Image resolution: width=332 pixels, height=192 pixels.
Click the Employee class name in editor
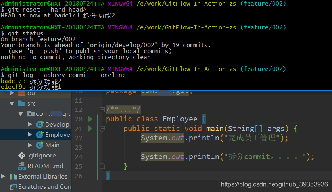[180, 119]
